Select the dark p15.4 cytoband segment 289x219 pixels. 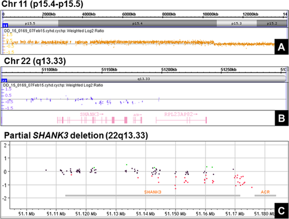tap(138, 23)
